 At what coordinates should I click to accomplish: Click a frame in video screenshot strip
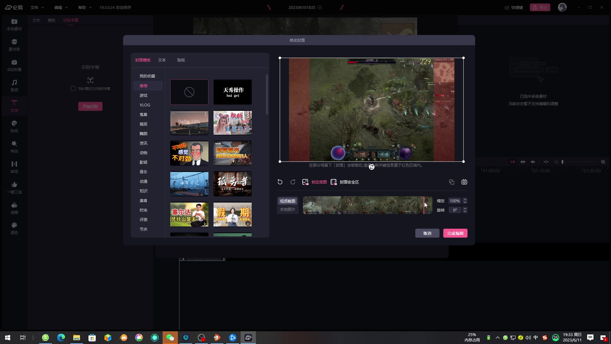(x=350, y=205)
